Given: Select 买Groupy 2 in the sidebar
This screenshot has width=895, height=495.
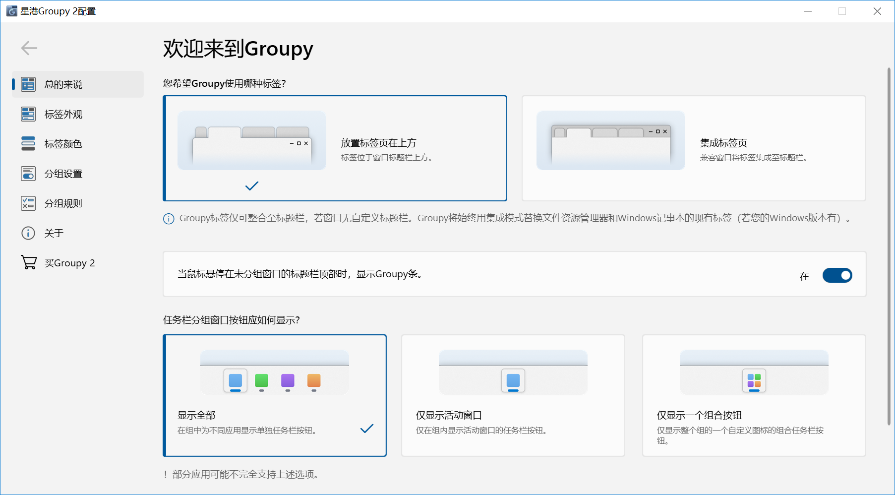Looking at the screenshot, I should 78,263.
